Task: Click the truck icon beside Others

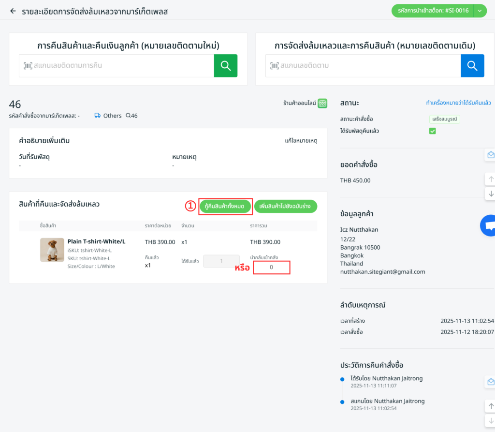Action: pos(98,116)
